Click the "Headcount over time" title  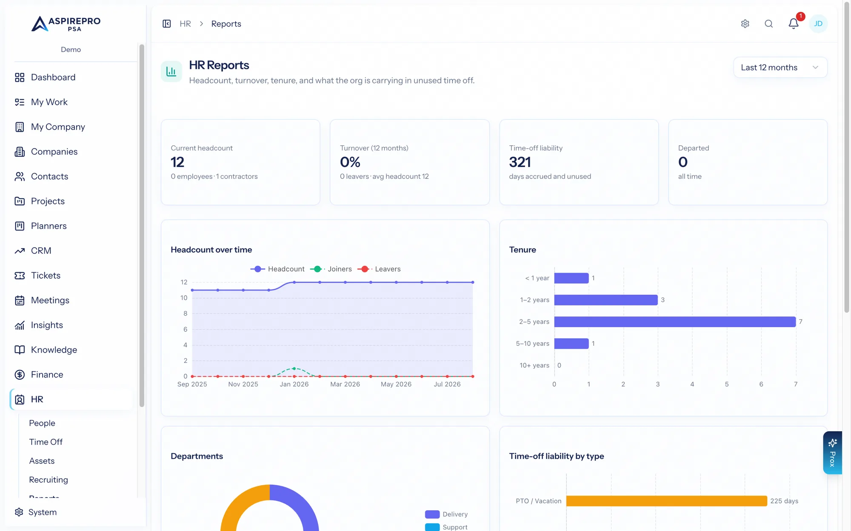211,250
